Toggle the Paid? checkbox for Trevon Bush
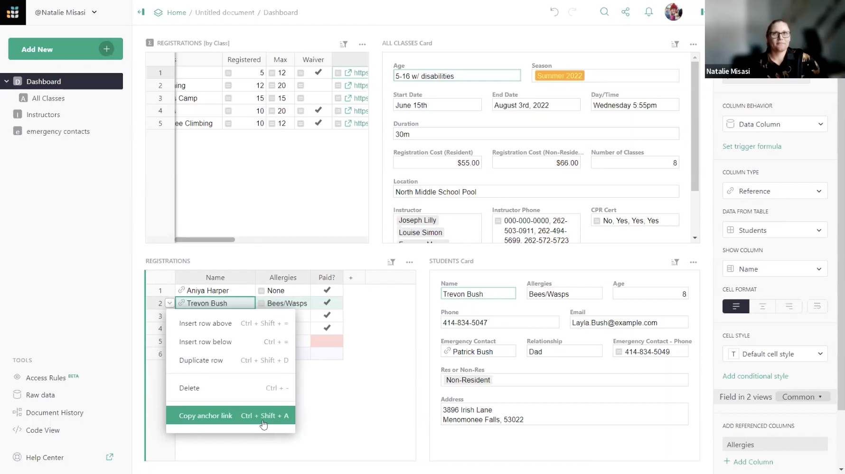 point(326,302)
